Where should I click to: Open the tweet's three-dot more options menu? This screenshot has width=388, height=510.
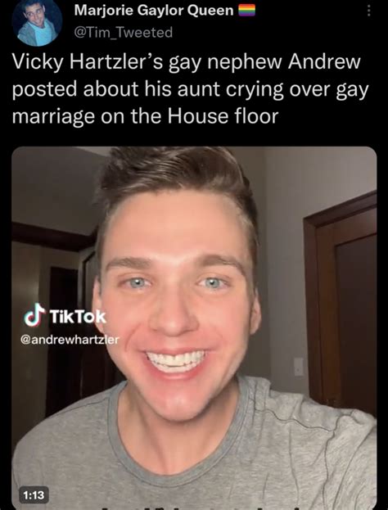368,11
